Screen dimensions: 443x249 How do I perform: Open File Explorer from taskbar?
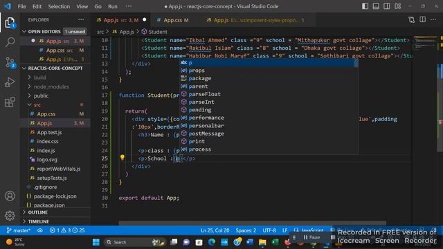[x=262, y=242]
